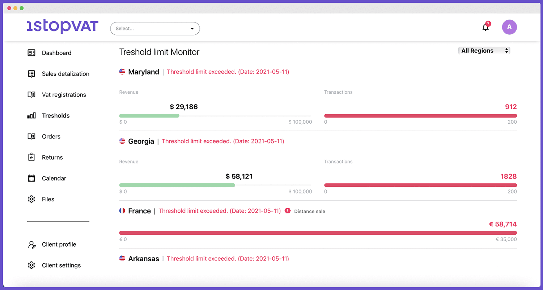Select the Dashboard icon in the sidebar

[31, 53]
